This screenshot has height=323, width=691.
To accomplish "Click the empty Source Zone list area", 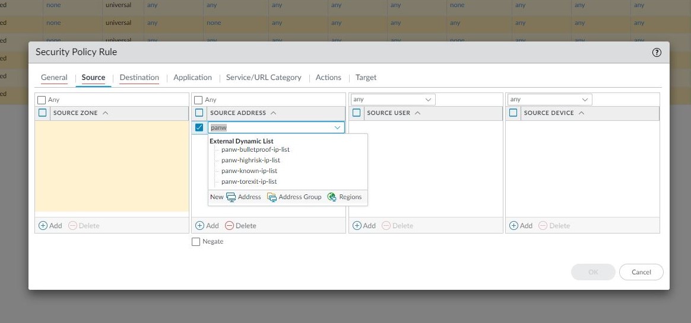I will tap(112, 167).
